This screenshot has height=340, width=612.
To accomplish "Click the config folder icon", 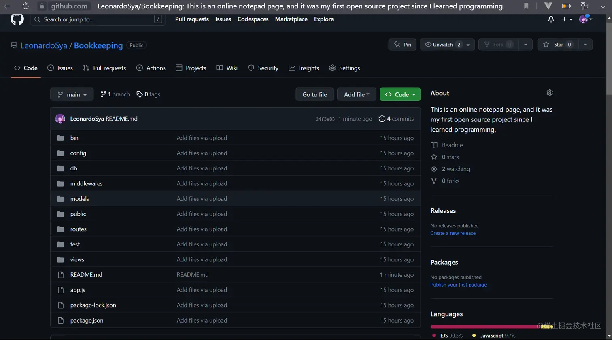I will click(61, 153).
